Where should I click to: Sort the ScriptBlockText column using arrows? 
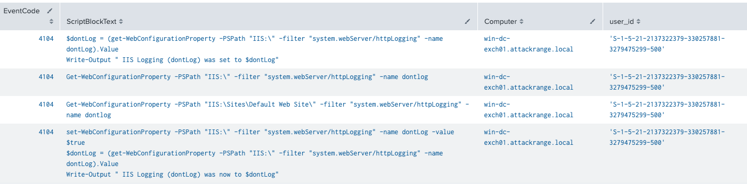click(121, 22)
